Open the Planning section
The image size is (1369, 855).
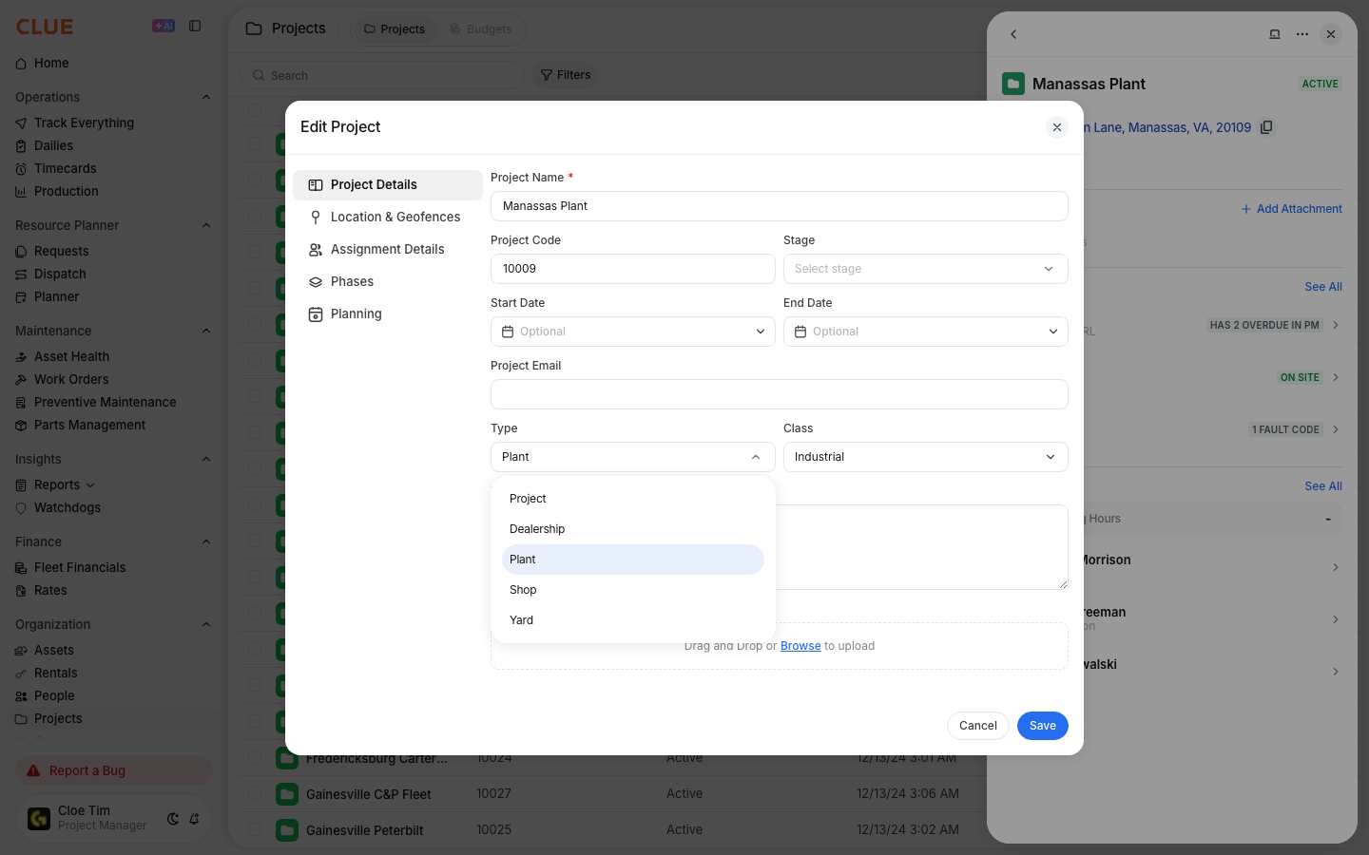point(388,314)
